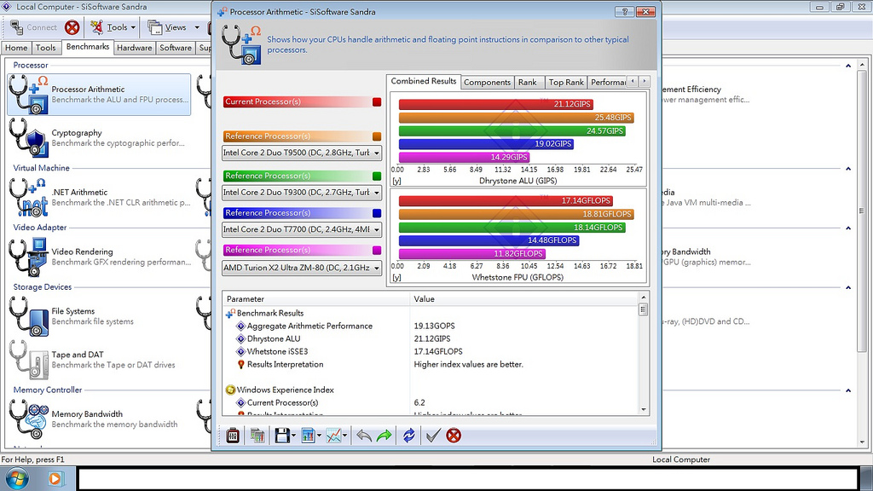
Task: Switch to the Hardware tab
Action: tap(134, 48)
